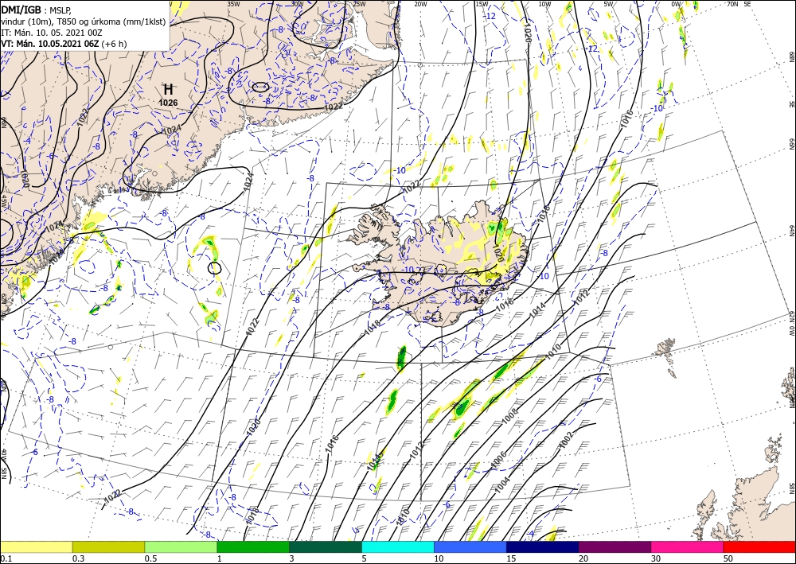The width and height of the screenshot is (796, 564).
Task: Click the 'H' high pressure marker over Greenland
Action: [x=168, y=90]
